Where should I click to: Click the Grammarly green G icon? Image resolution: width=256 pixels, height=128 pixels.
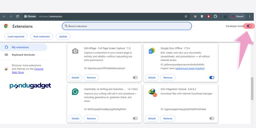75,92
